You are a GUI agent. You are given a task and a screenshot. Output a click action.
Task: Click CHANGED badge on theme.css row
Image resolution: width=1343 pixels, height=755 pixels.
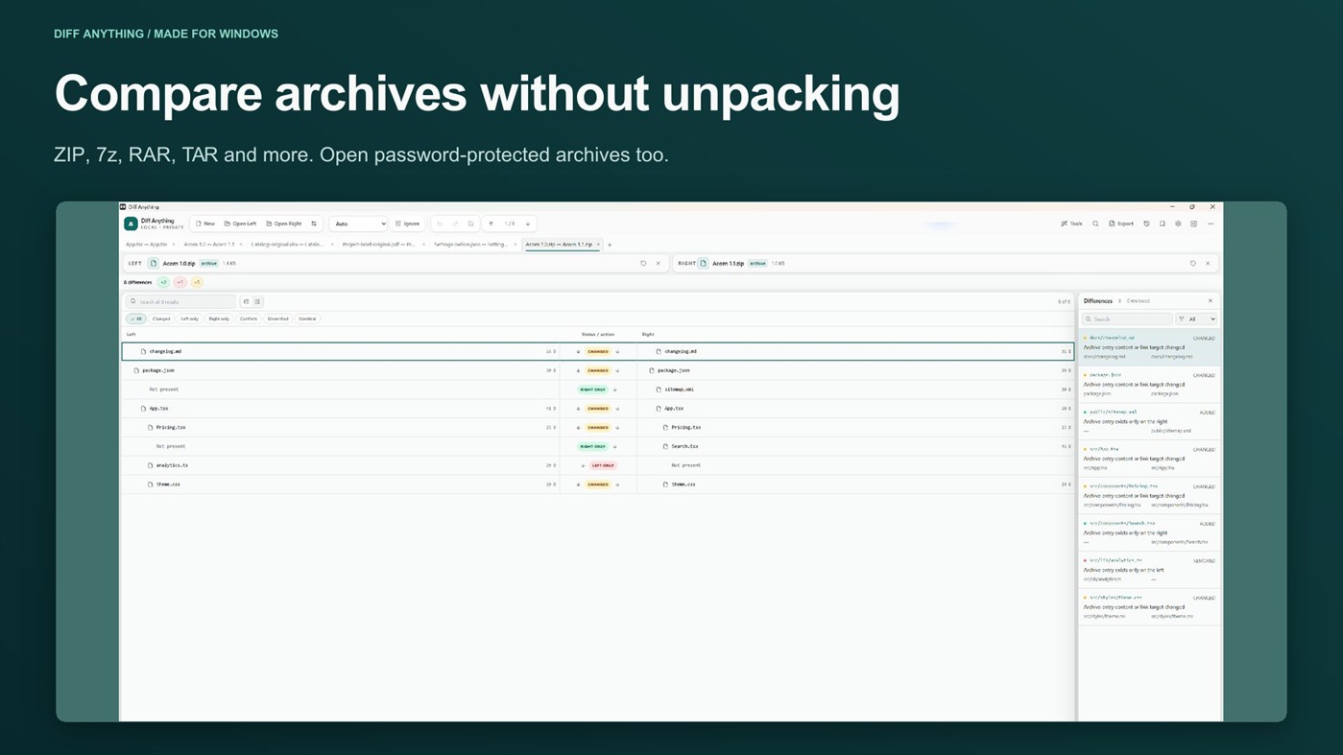pyautogui.click(x=598, y=484)
